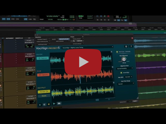Viewport: 166px width, 124px height.
Task: Click the 2:21.2 mark on timeline ruler
Action: 39,30
